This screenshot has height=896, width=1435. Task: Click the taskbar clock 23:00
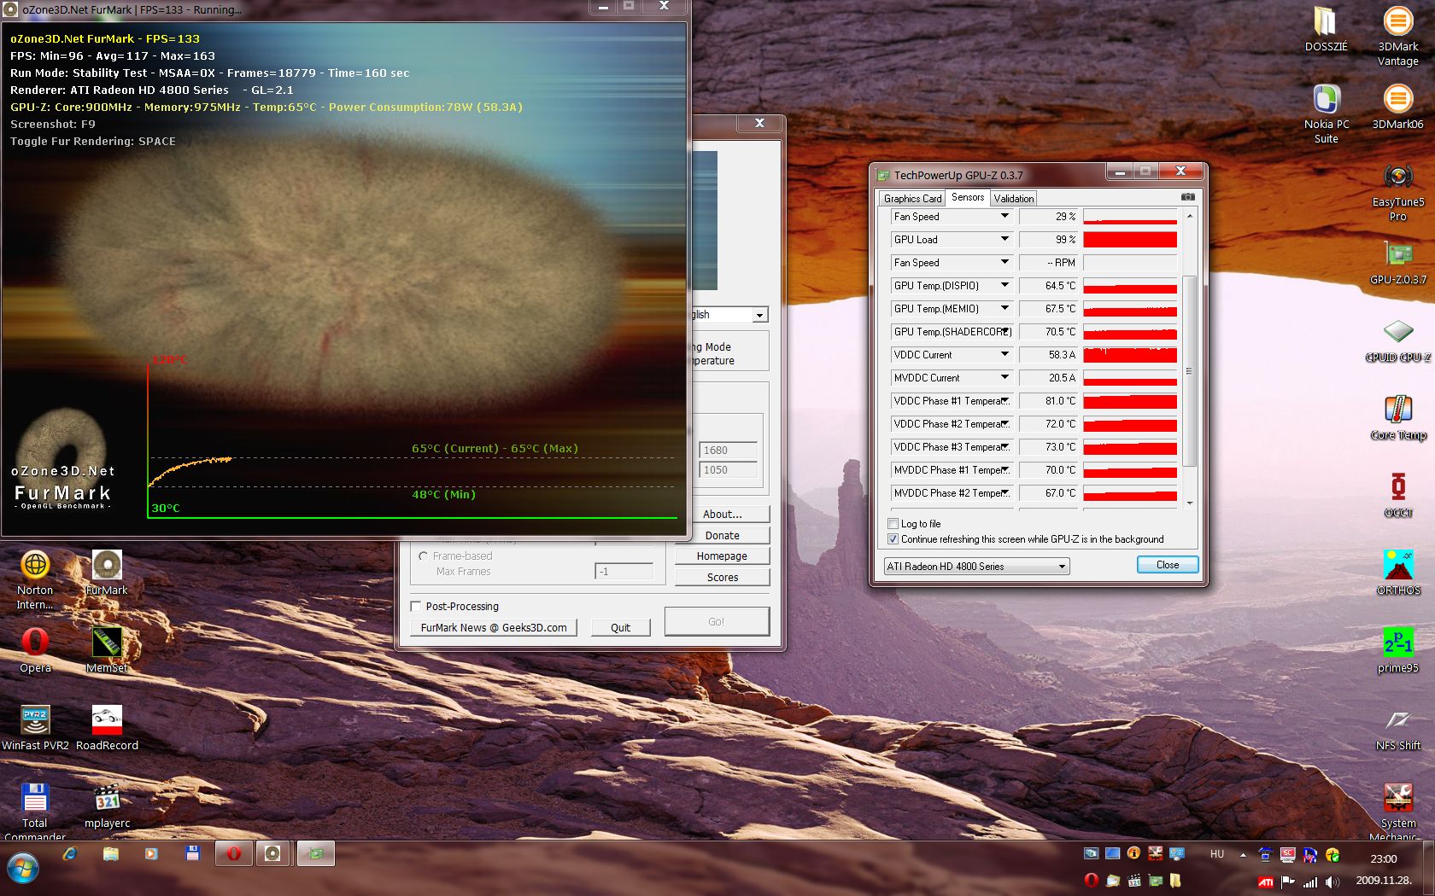[1384, 858]
